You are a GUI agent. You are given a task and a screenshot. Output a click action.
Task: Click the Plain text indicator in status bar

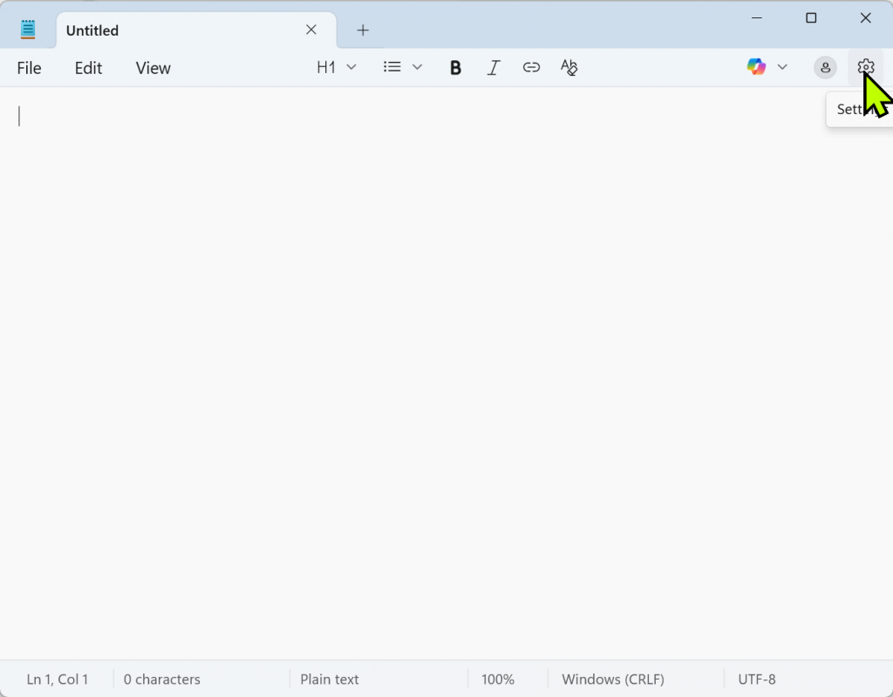[x=330, y=679]
